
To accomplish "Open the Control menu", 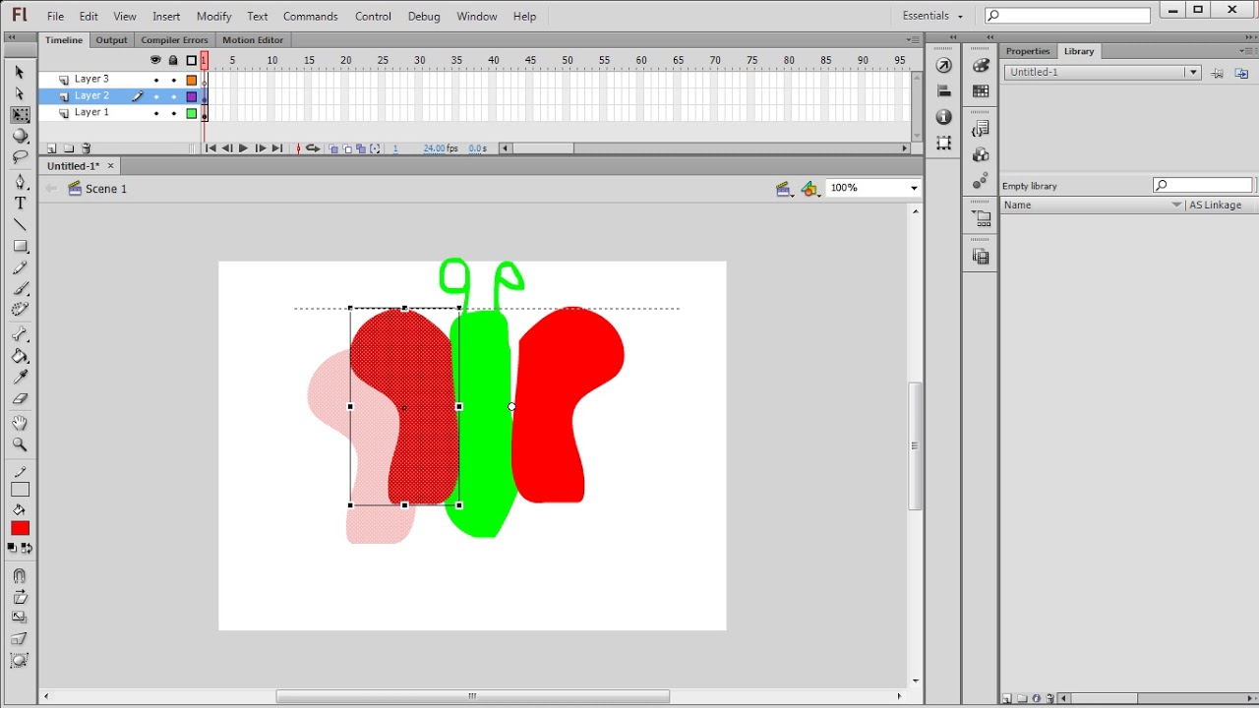I will [373, 17].
